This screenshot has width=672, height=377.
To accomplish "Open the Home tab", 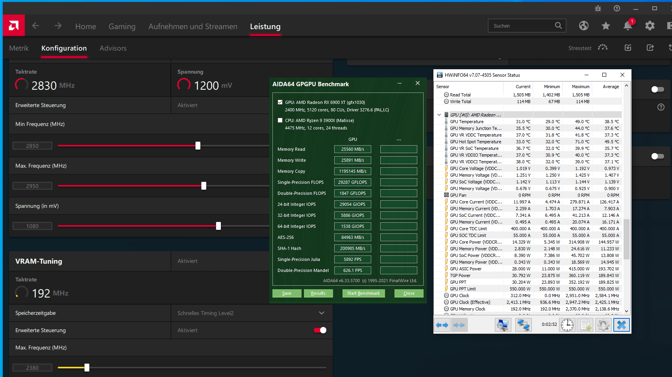I will tap(85, 26).
